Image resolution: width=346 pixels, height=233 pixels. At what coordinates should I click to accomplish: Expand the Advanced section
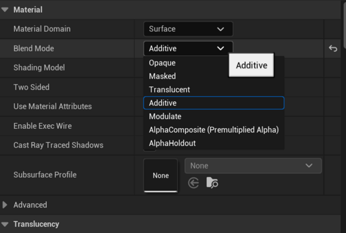click(x=5, y=205)
